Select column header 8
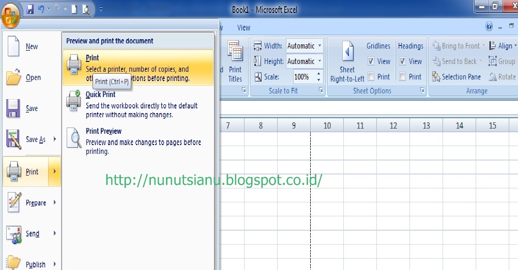This screenshot has width=518, height=270. (261, 126)
